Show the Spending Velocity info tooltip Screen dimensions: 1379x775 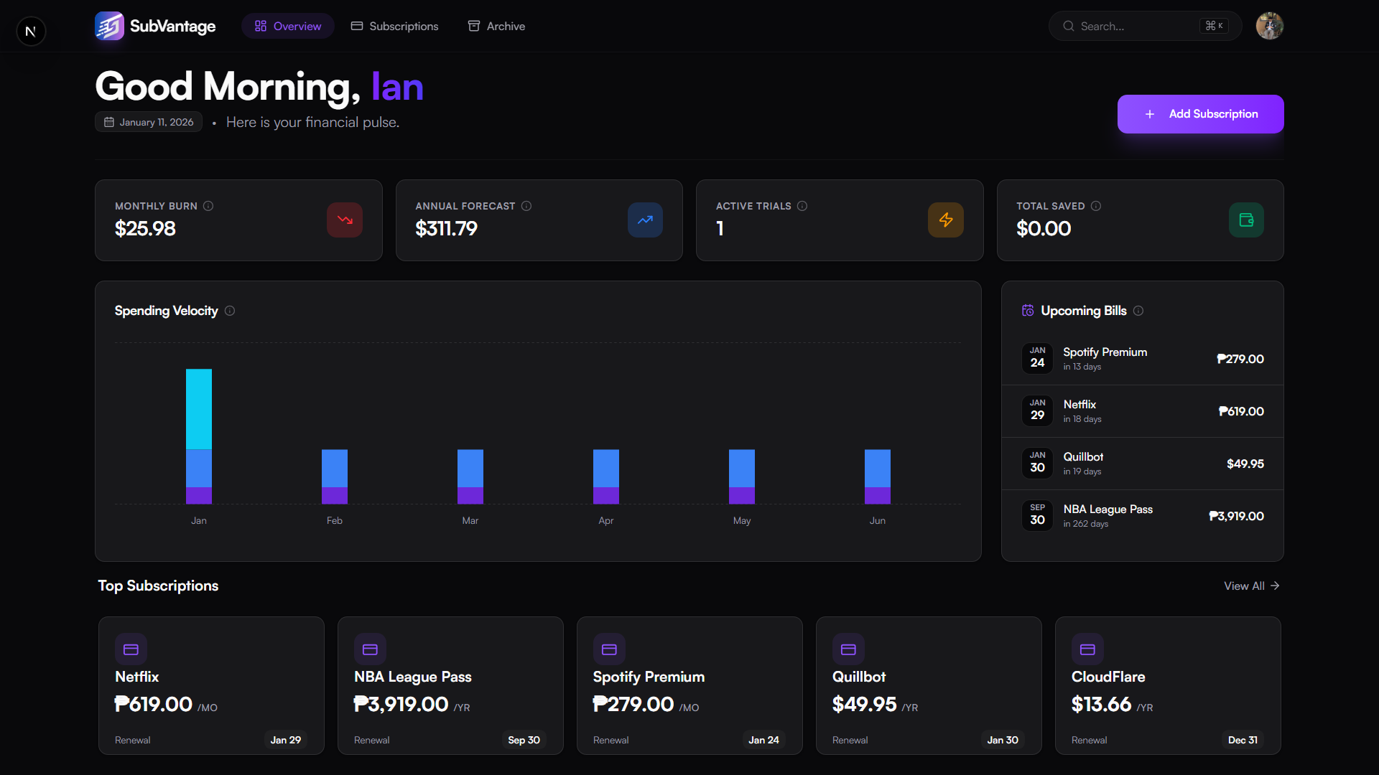click(x=230, y=311)
